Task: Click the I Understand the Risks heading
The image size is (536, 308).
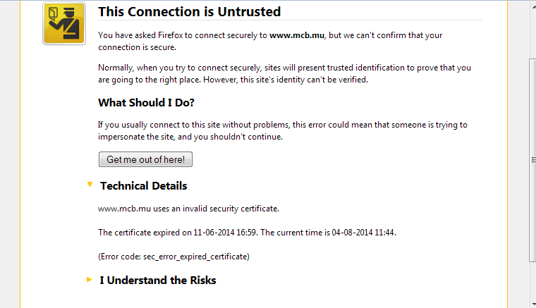Action: click(158, 281)
